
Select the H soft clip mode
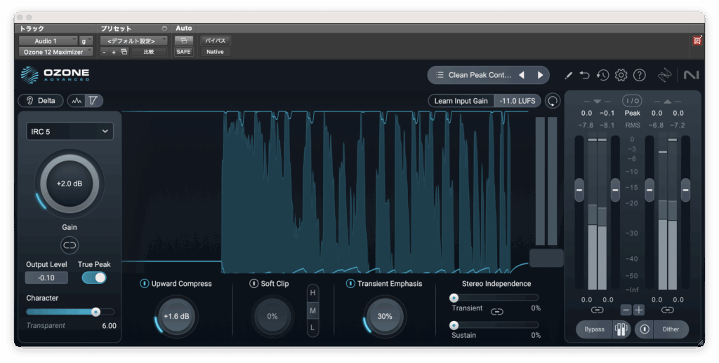(x=313, y=292)
